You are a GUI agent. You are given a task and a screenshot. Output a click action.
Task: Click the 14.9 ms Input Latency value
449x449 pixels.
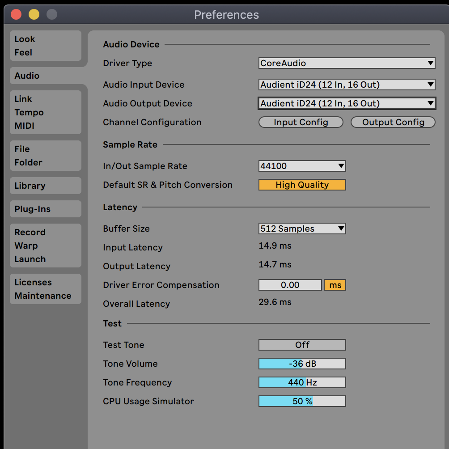coord(275,246)
